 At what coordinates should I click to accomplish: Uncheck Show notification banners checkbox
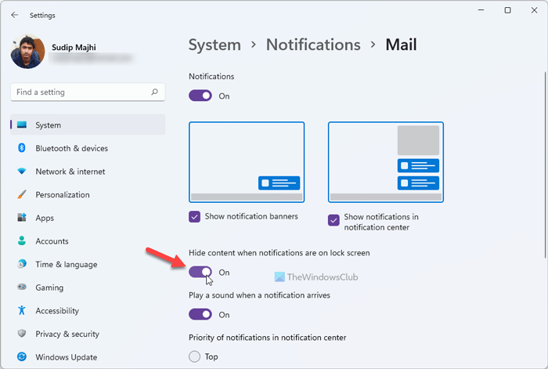pyautogui.click(x=195, y=216)
